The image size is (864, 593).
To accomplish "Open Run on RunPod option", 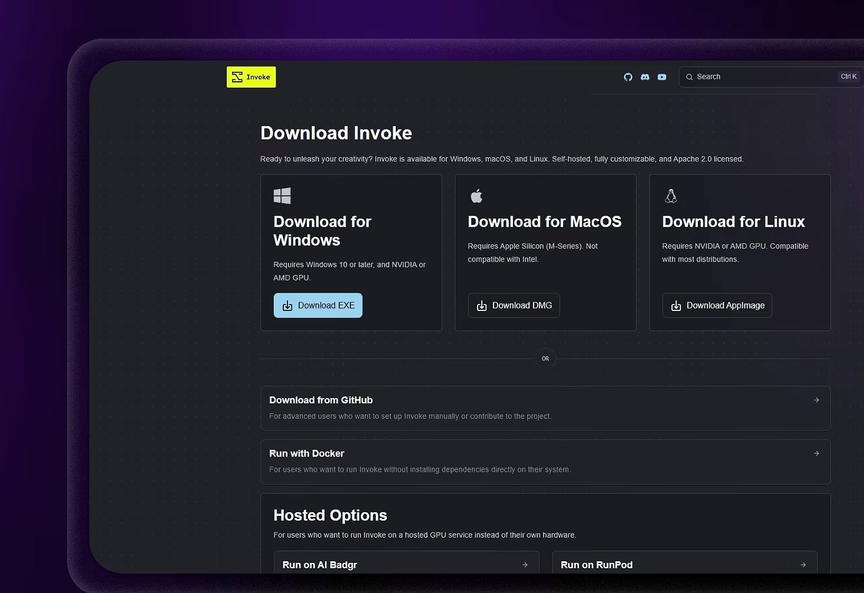I will coord(684,562).
